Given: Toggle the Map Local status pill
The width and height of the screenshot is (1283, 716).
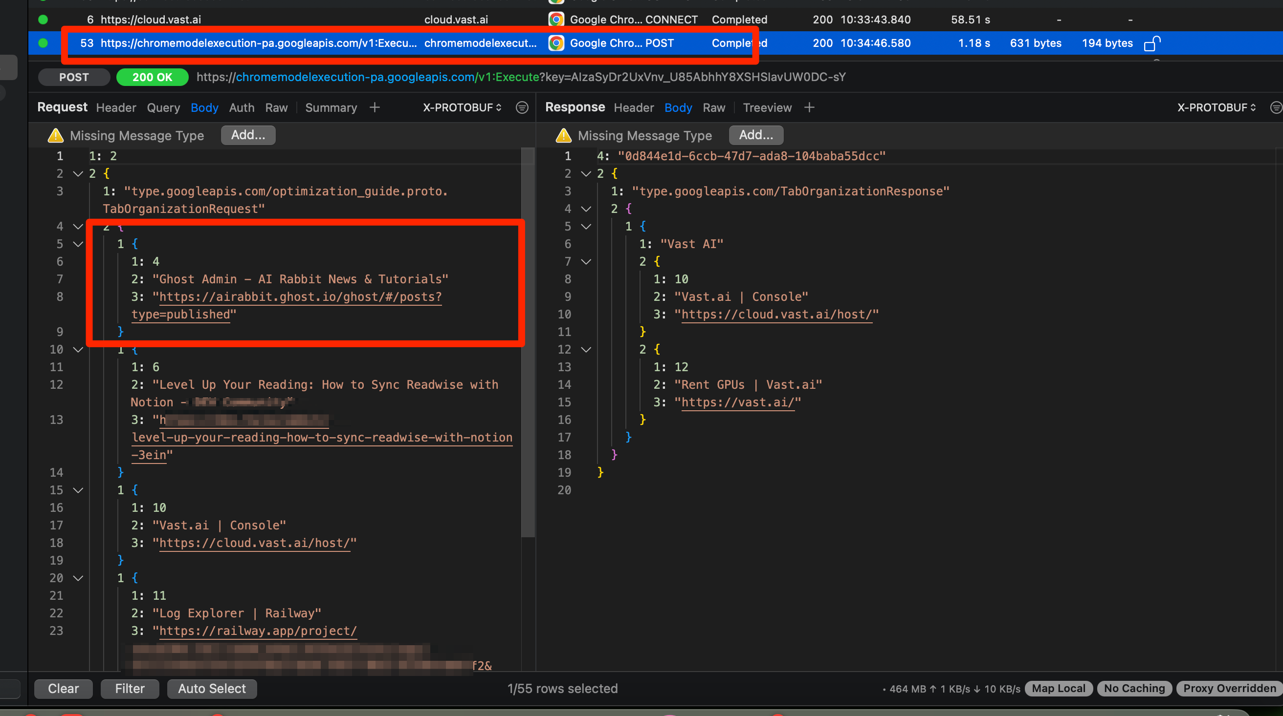Looking at the screenshot, I should (x=1058, y=688).
